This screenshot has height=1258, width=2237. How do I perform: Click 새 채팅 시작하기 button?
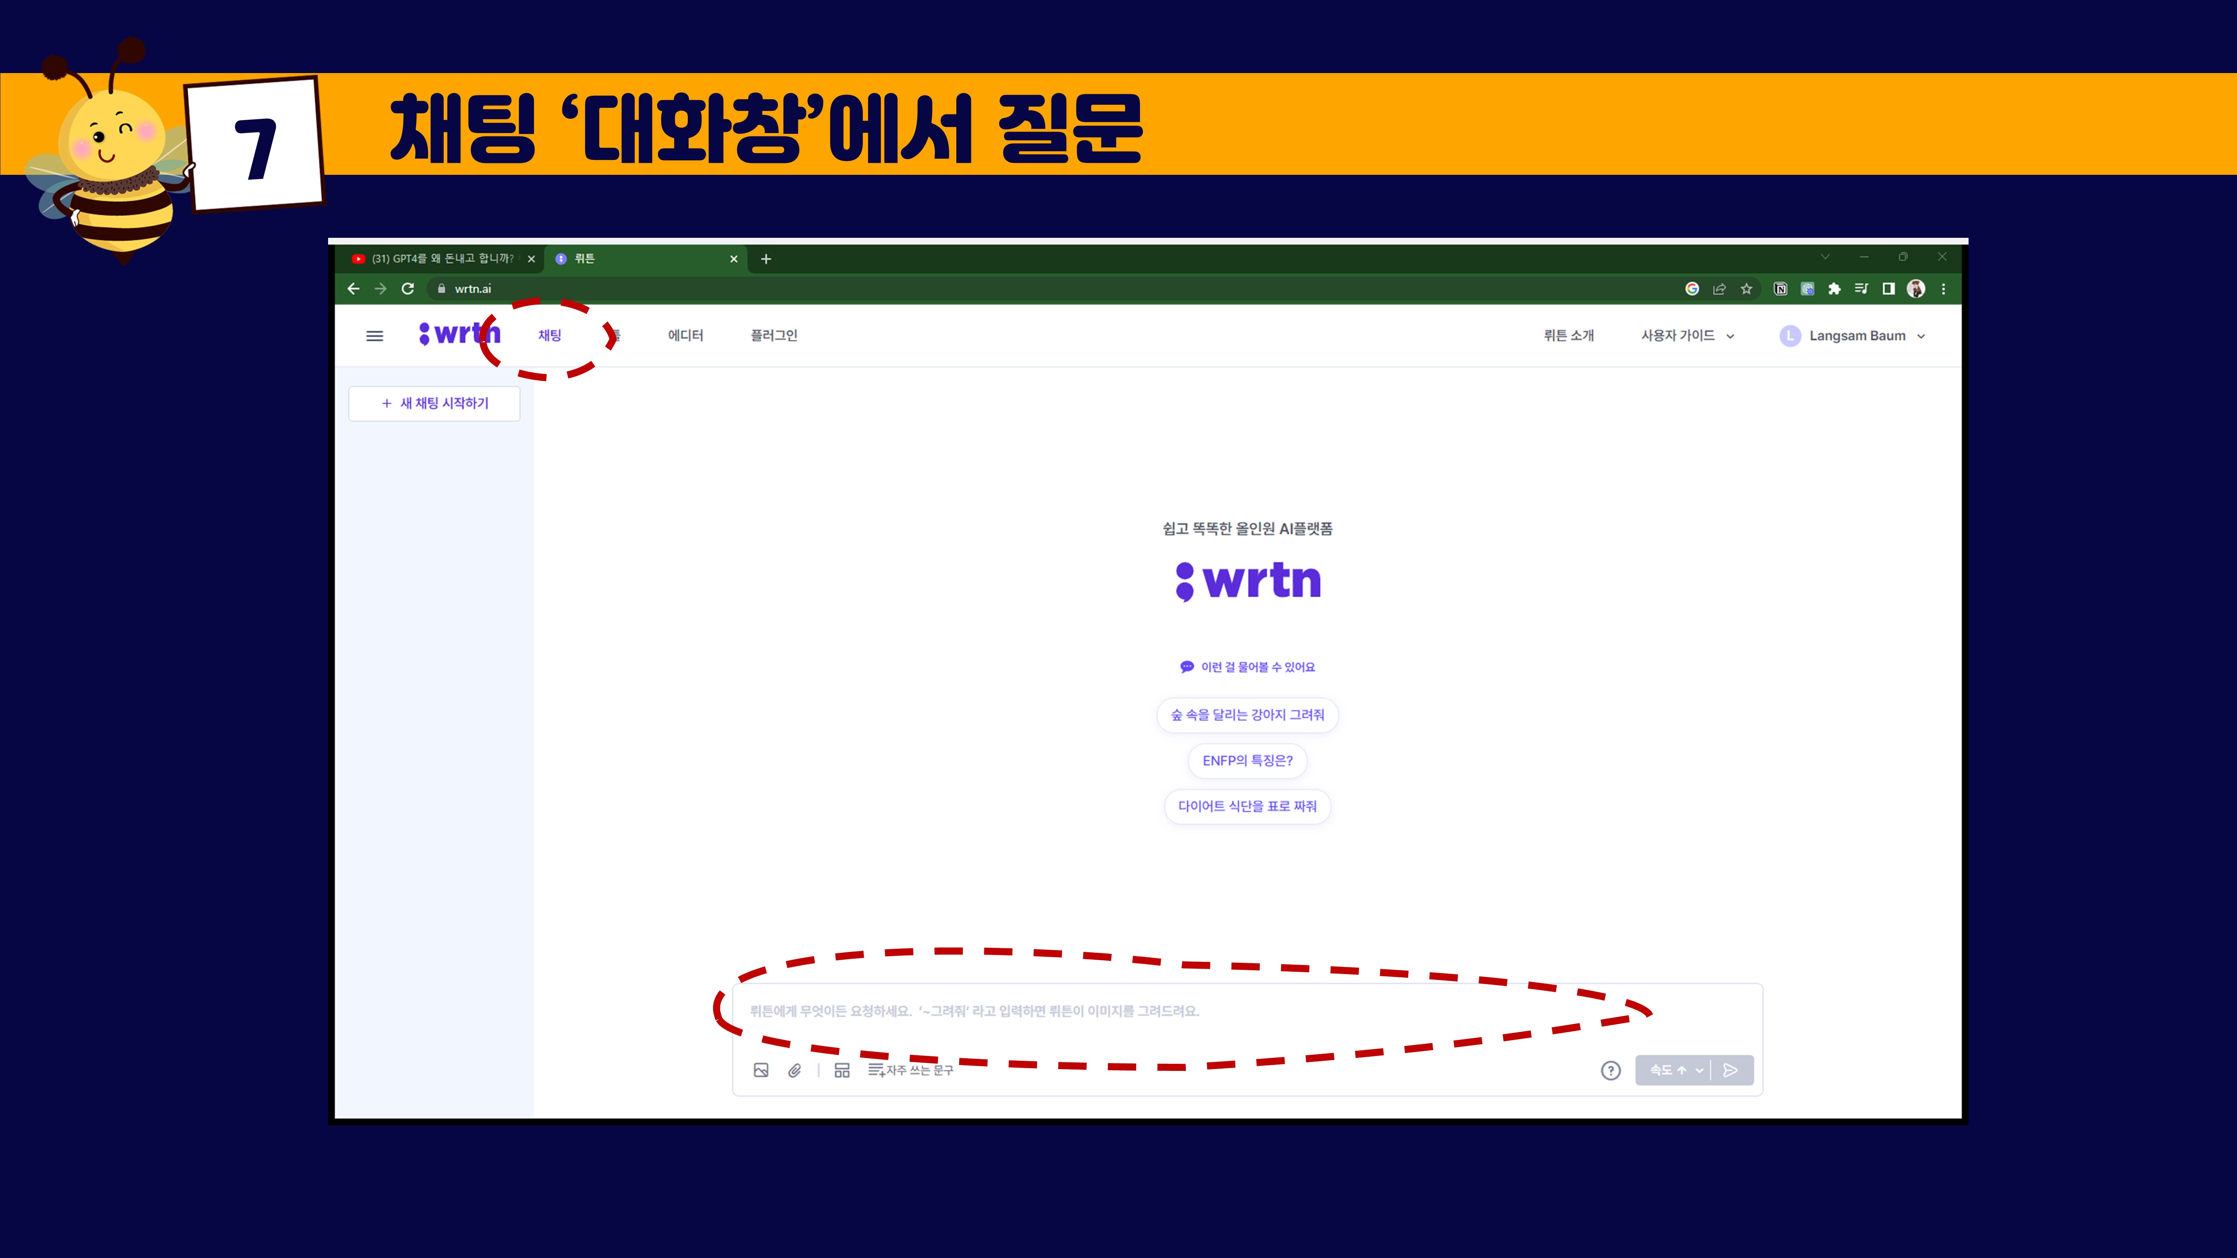click(x=434, y=403)
